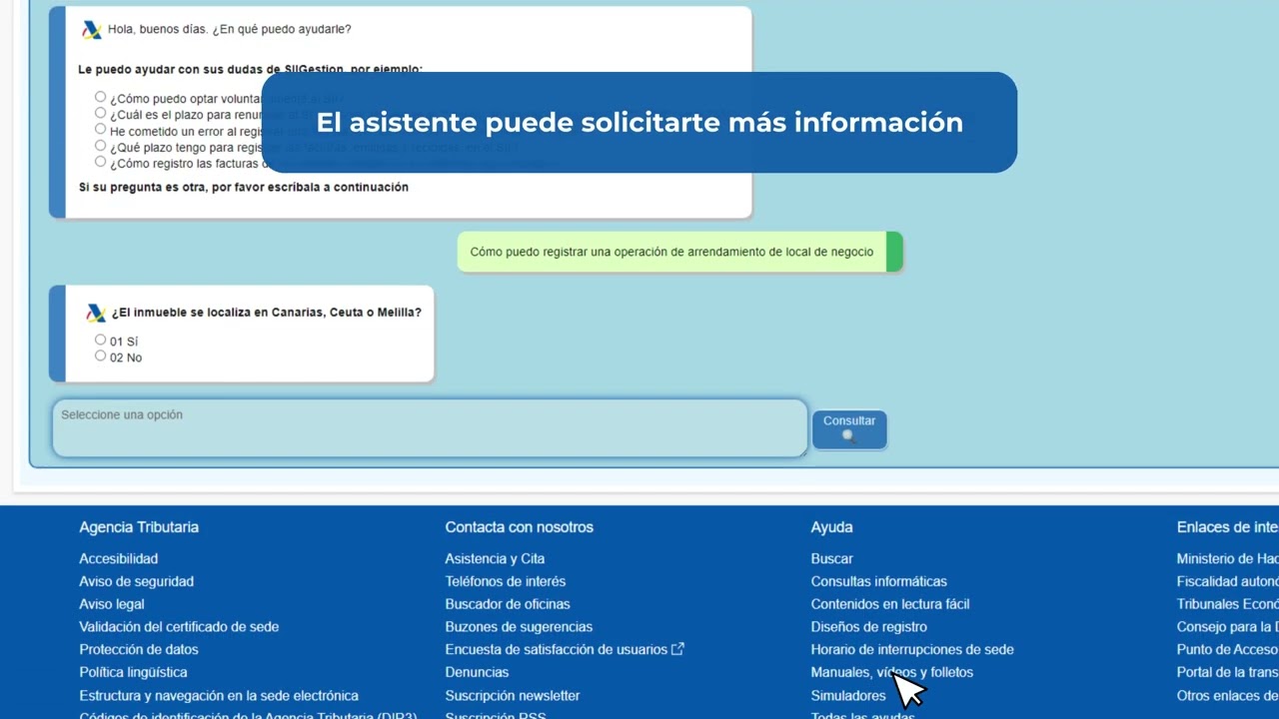Select 'He cometido un error al registrar' option
Screen dimensions: 1279x719
pyautogui.click(x=100, y=130)
